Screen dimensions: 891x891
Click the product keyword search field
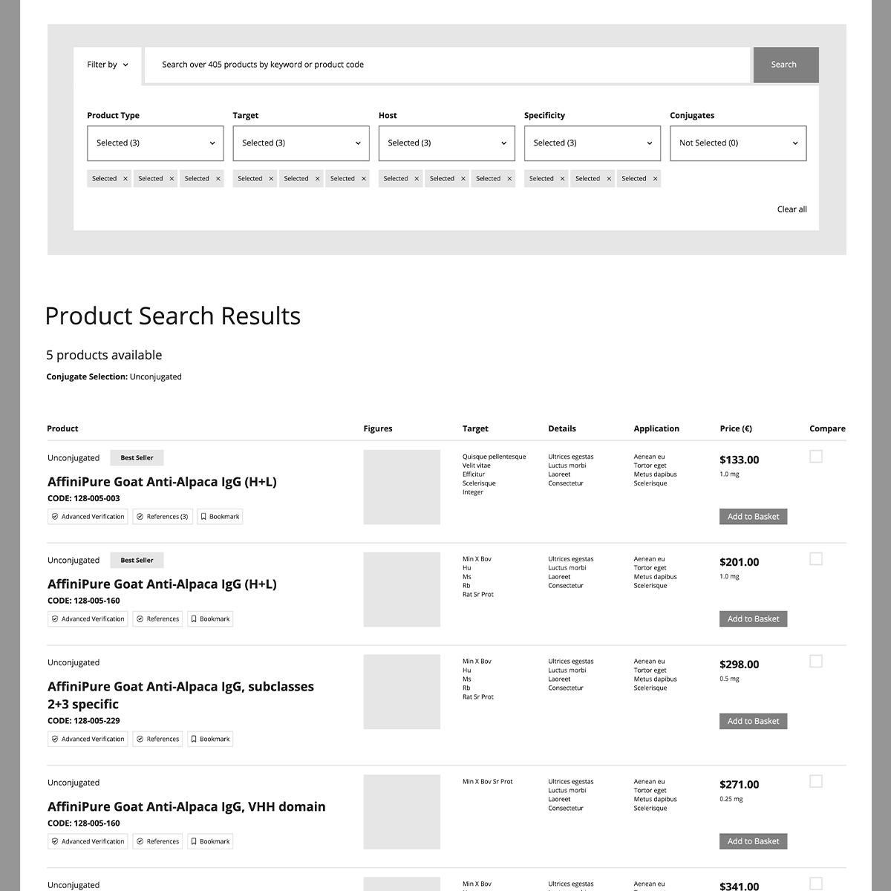coord(446,65)
